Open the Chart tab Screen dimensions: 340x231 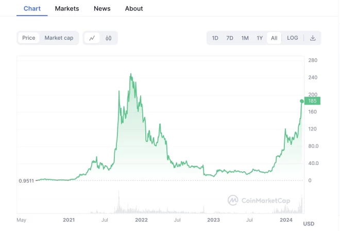tap(32, 8)
